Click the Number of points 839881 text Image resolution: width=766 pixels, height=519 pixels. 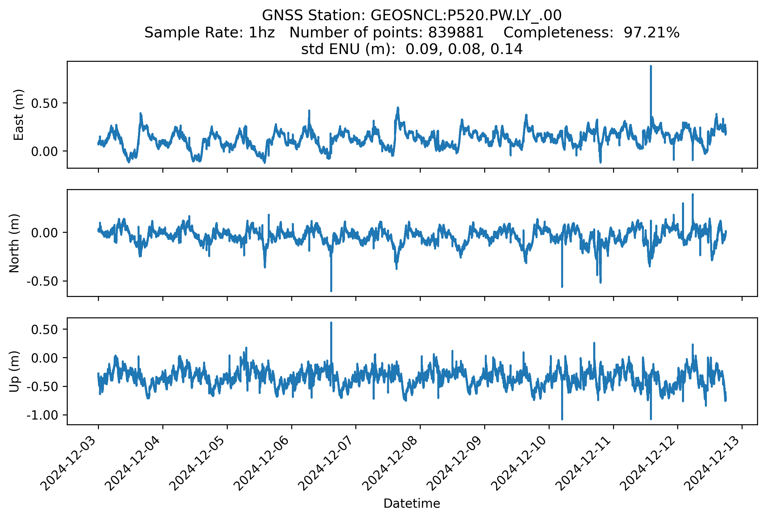(x=386, y=33)
